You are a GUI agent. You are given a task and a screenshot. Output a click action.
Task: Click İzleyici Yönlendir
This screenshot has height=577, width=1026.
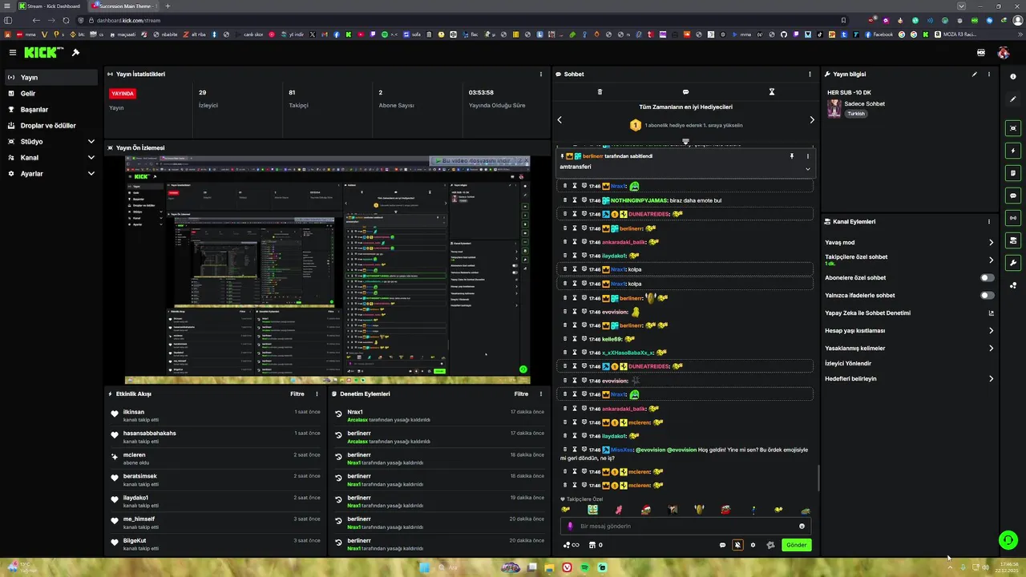pyautogui.click(x=848, y=364)
